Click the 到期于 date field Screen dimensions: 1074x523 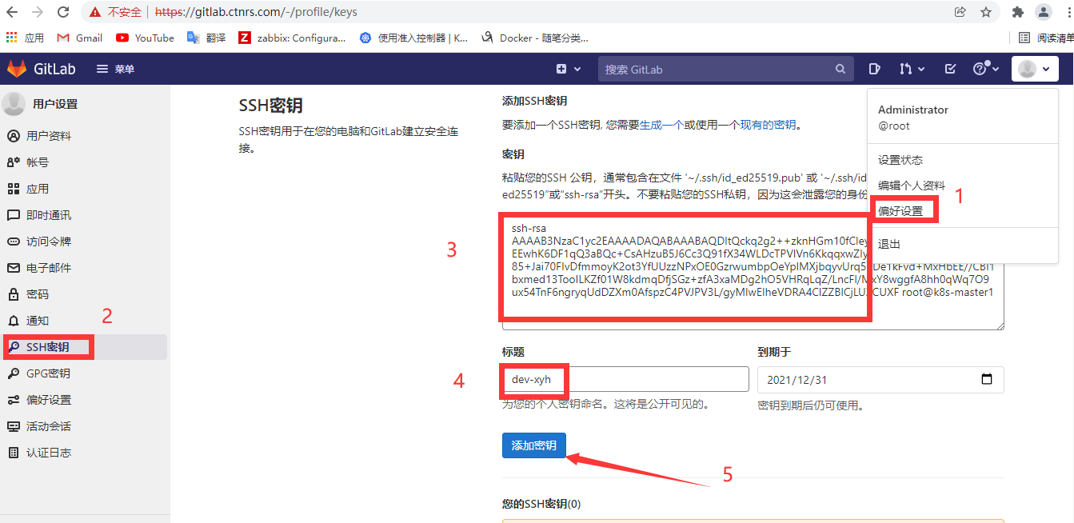point(880,379)
